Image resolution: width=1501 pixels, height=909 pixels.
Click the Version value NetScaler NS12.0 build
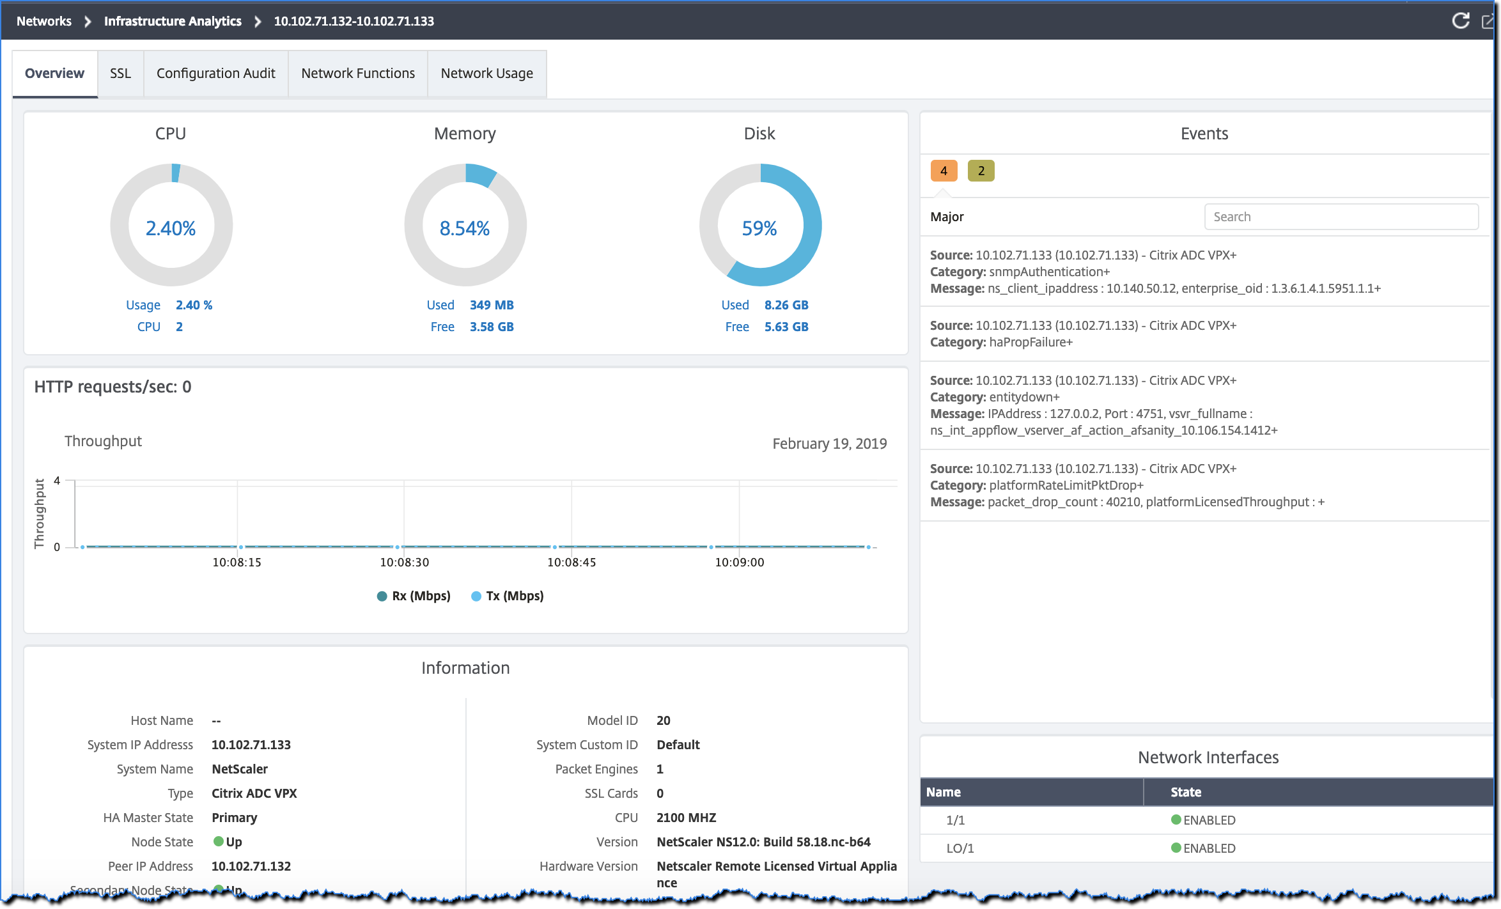(x=763, y=842)
